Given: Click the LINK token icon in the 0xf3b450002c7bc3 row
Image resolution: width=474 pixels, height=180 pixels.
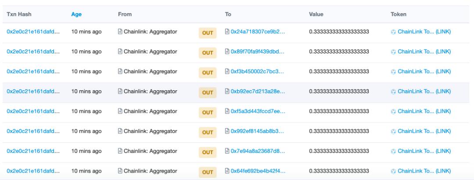Looking at the screenshot, I should coord(393,71).
